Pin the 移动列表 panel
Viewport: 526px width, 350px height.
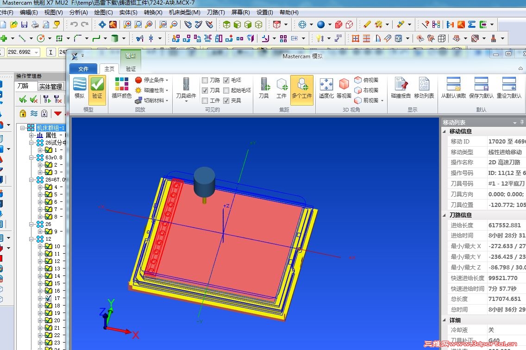pyautogui.click(x=522, y=122)
